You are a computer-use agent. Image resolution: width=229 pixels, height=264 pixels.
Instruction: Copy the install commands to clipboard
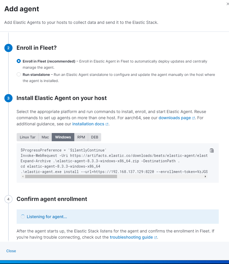point(212,150)
